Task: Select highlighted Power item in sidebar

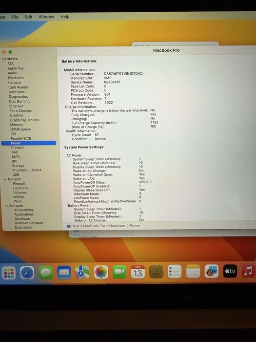Action: pyautogui.click(x=28, y=143)
